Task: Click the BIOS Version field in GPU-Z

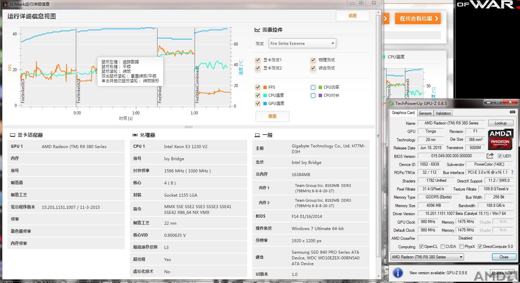Action: (451, 156)
